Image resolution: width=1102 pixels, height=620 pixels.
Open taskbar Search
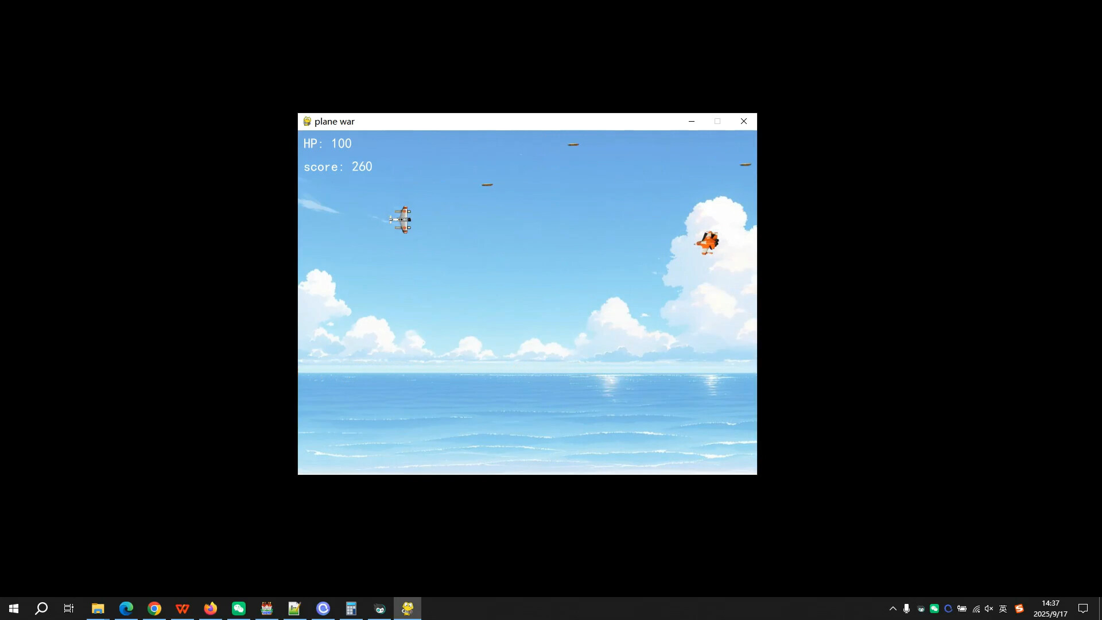tap(41, 609)
